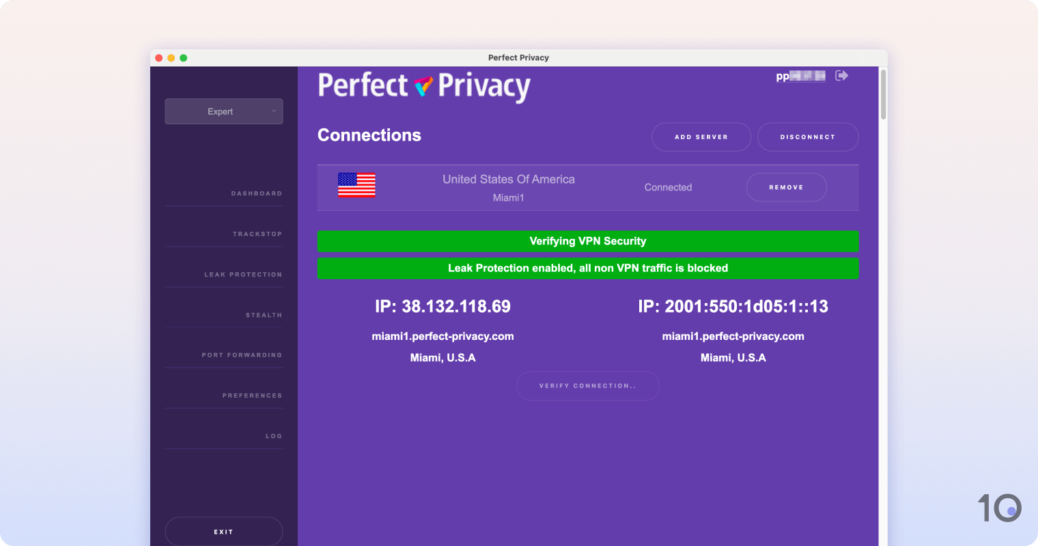Exit the Perfect Privacy application
The width and height of the screenshot is (1038, 546).
(x=223, y=531)
